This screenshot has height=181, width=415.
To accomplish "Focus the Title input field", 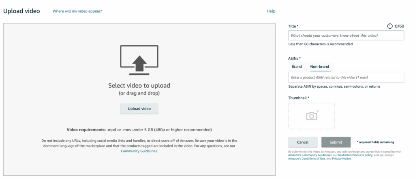I will coord(346,36).
